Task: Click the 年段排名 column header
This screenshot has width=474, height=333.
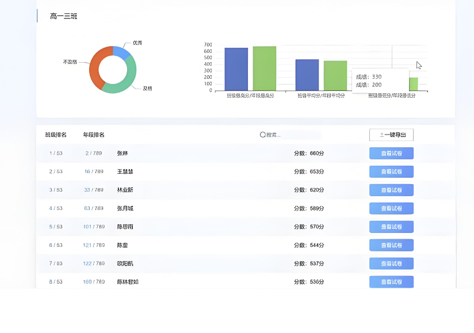Action: click(94, 135)
